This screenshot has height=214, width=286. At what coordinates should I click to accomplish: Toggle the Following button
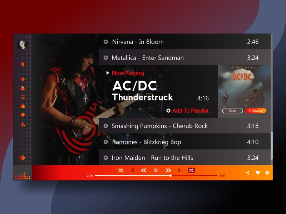256,111
